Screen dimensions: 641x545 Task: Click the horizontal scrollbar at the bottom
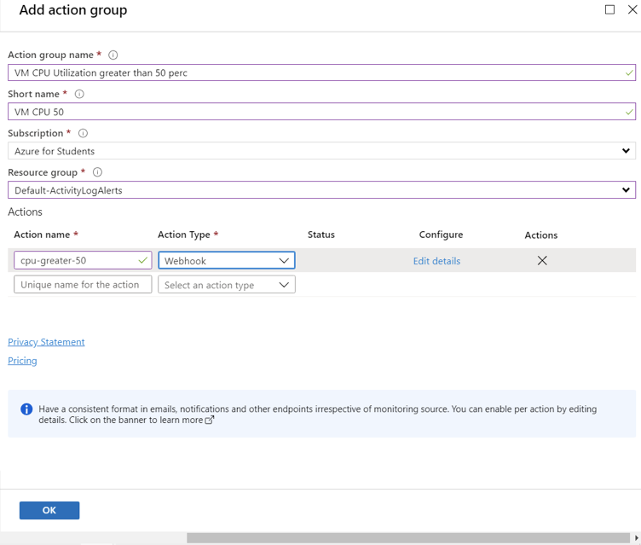click(408, 537)
